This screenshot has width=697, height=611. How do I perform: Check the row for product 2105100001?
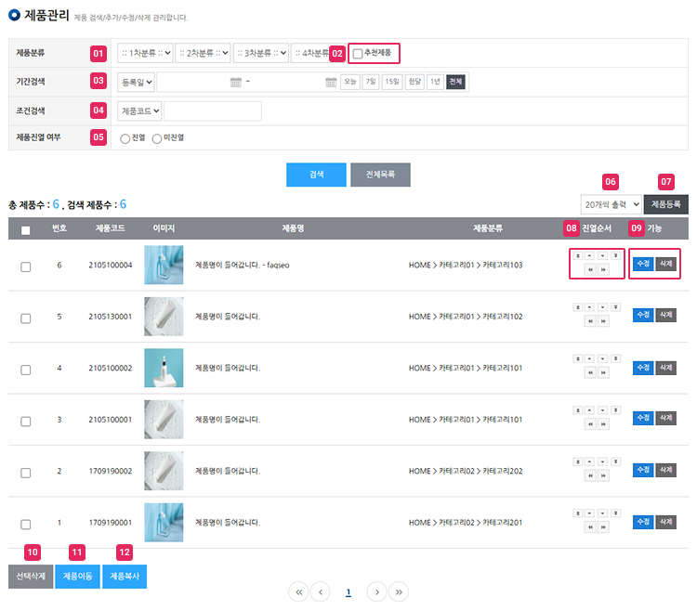[26, 422]
